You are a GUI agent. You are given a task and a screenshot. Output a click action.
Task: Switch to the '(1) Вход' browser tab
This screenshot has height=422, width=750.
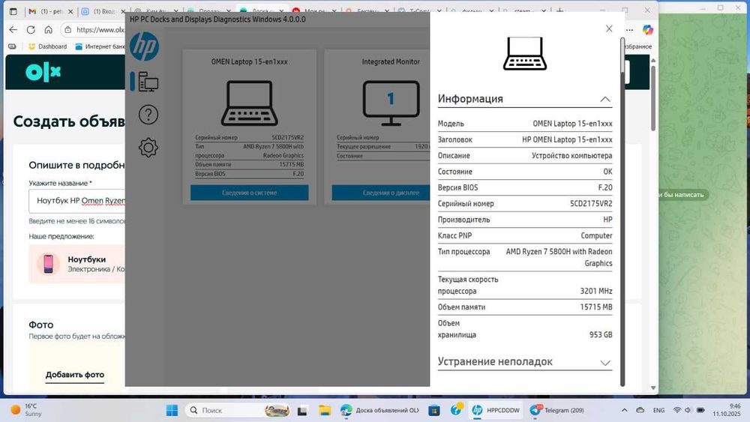point(102,11)
